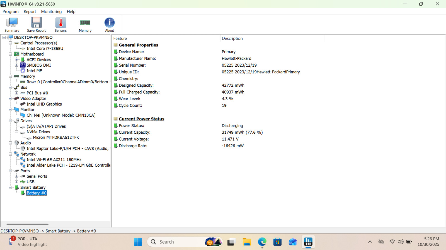Image resolution: width=446 pixels, height=250 pixels.
Task: Click the Manufacturer Name value Hewlett-Packard
Action: click(x=237, y=59)
